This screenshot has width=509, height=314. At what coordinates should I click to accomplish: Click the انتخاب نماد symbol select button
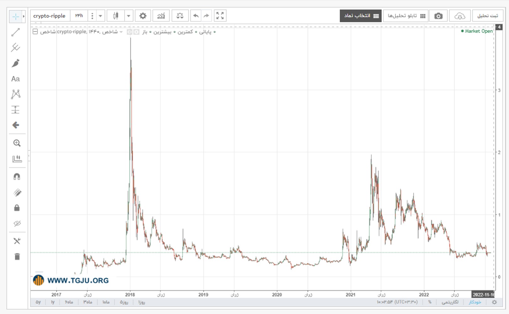tap(361, 16)
